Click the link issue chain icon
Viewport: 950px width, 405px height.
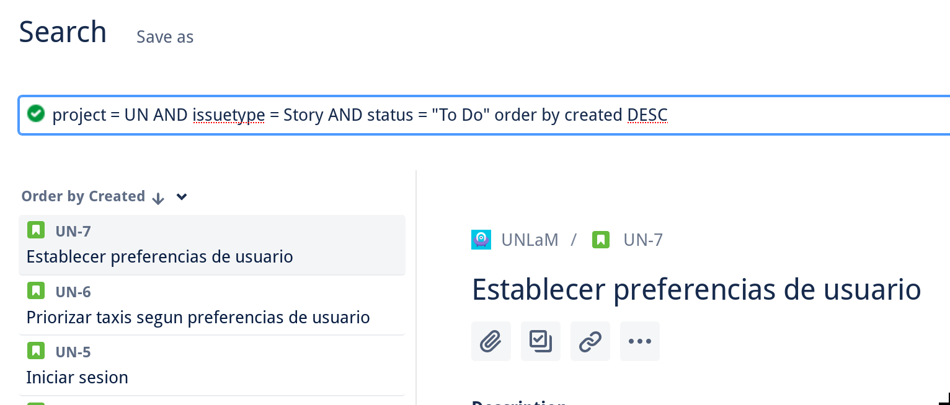(x=590, y=341)
